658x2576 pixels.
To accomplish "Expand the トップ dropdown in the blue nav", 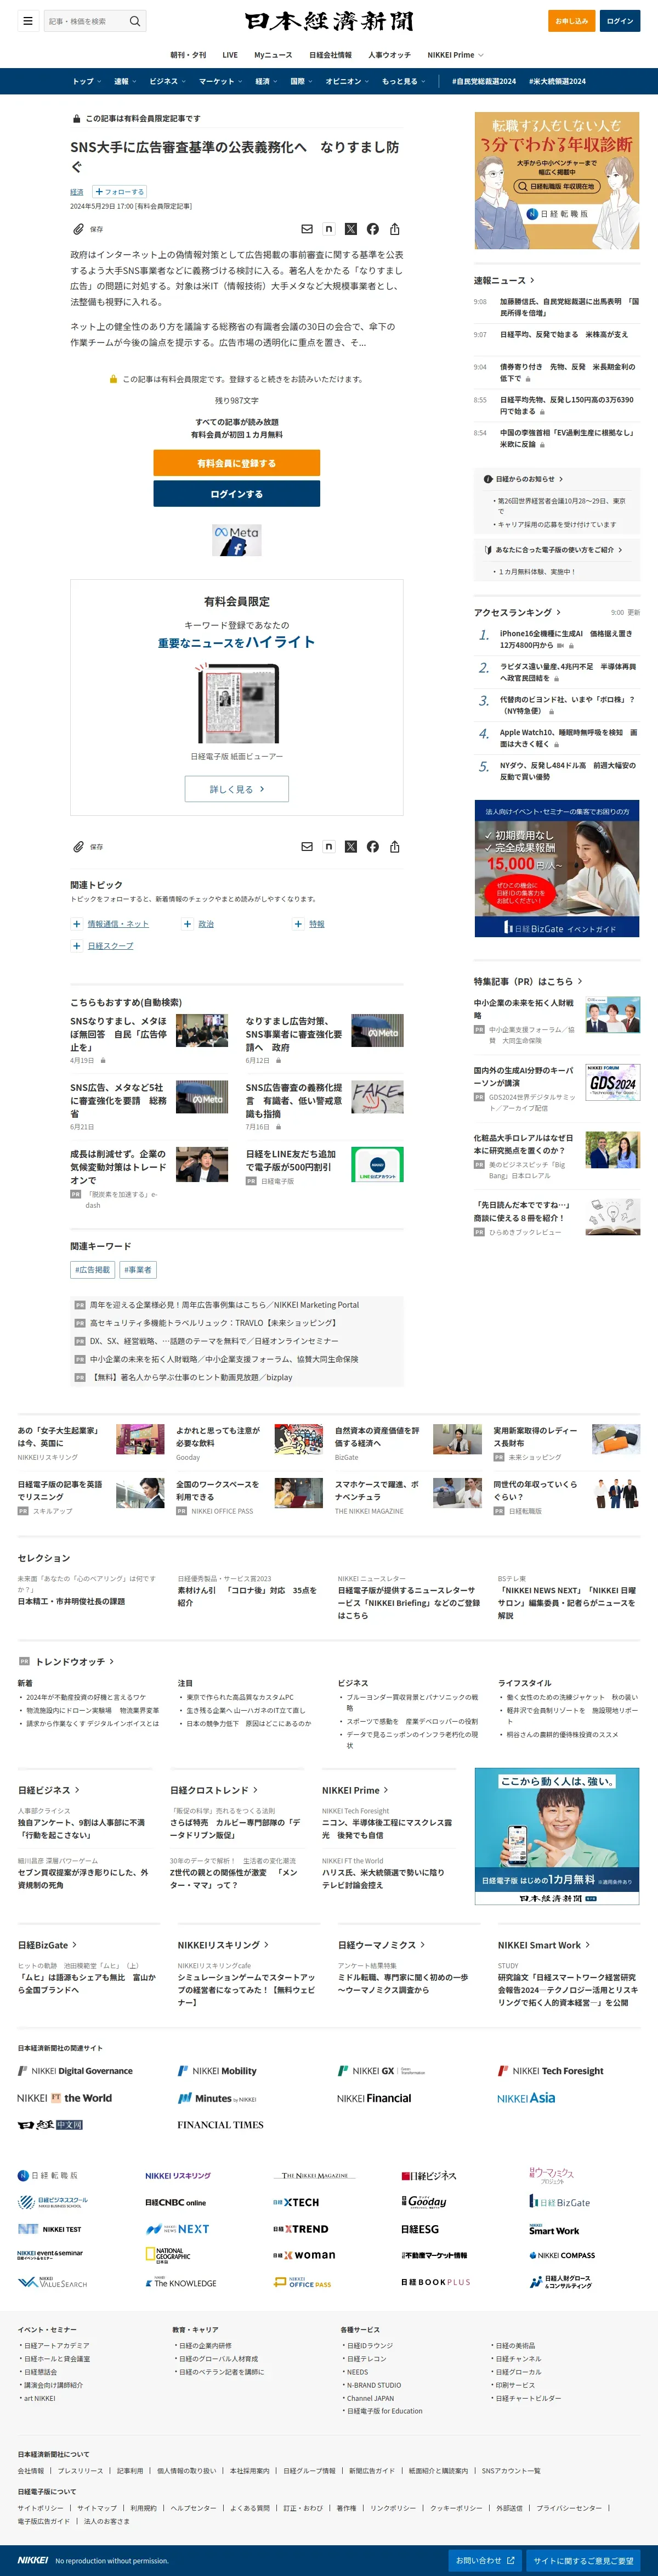I will coord(87,81).
